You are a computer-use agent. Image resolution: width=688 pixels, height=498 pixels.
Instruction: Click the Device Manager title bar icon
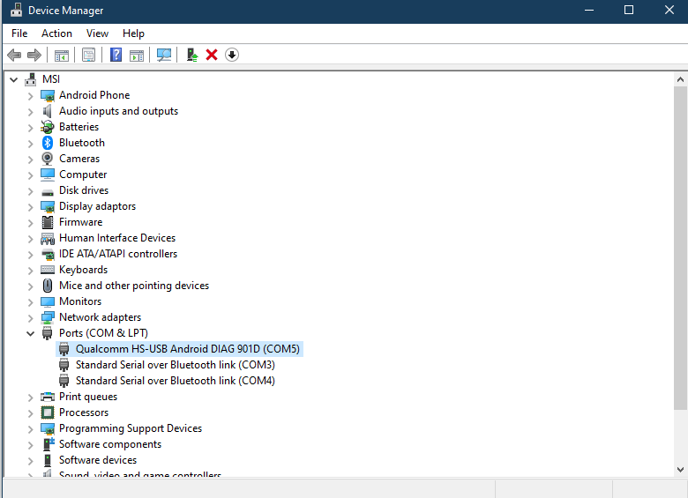(x=16, y=10)
